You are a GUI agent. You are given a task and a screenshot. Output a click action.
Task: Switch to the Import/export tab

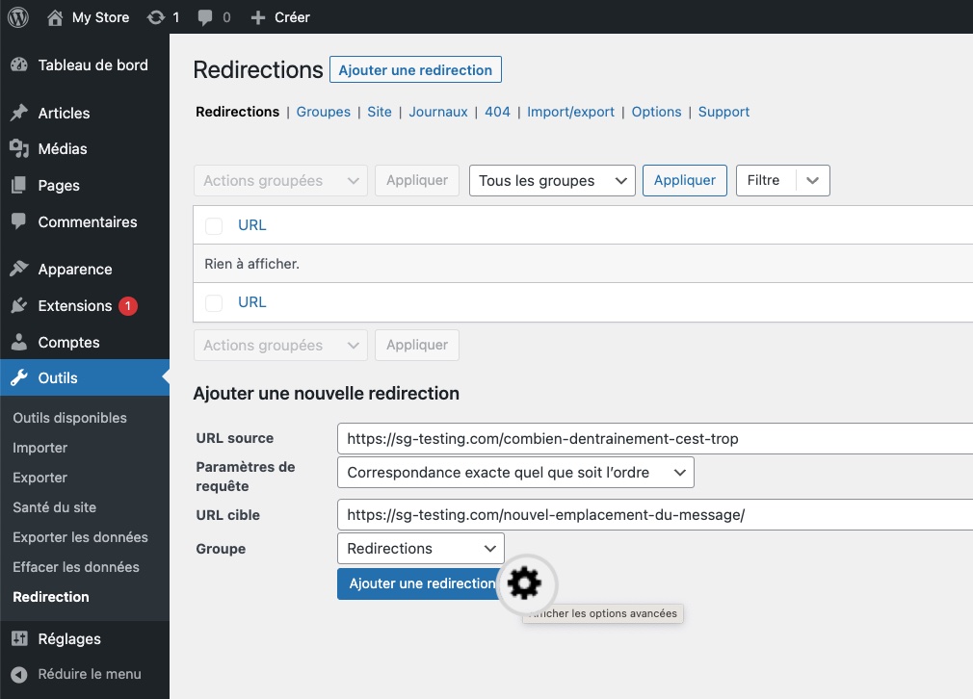click(570, 112)
